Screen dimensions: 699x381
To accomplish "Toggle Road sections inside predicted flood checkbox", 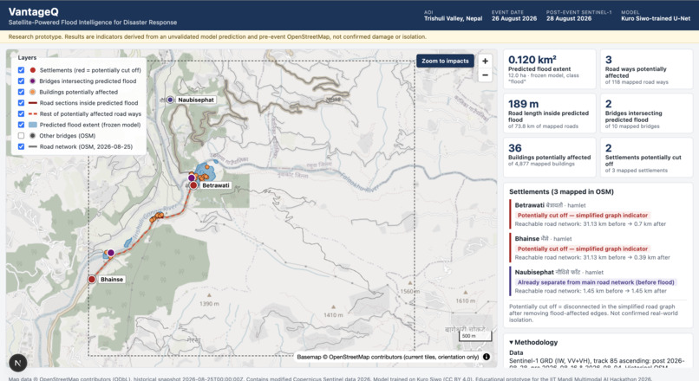I will [21, 103].
